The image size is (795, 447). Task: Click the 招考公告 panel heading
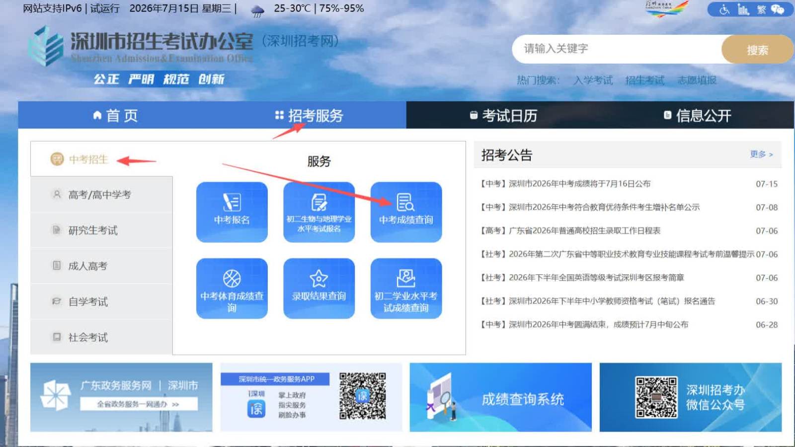point(507,155)
